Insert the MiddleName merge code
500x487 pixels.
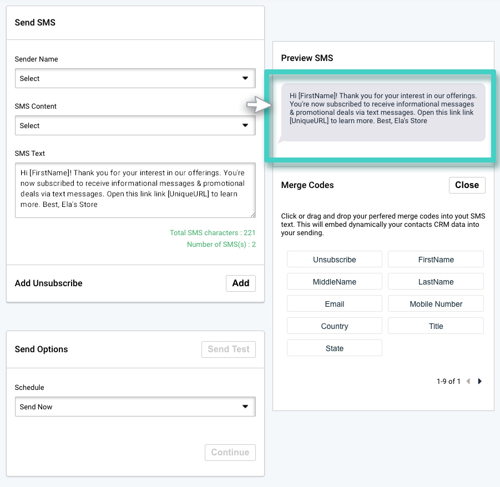pos(334,281)
